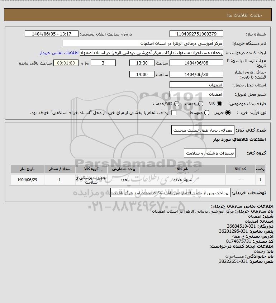Click the goods group field تجهیزات پزشکی و سلامت
The image size is (276, 303).
tap(210, 153)
